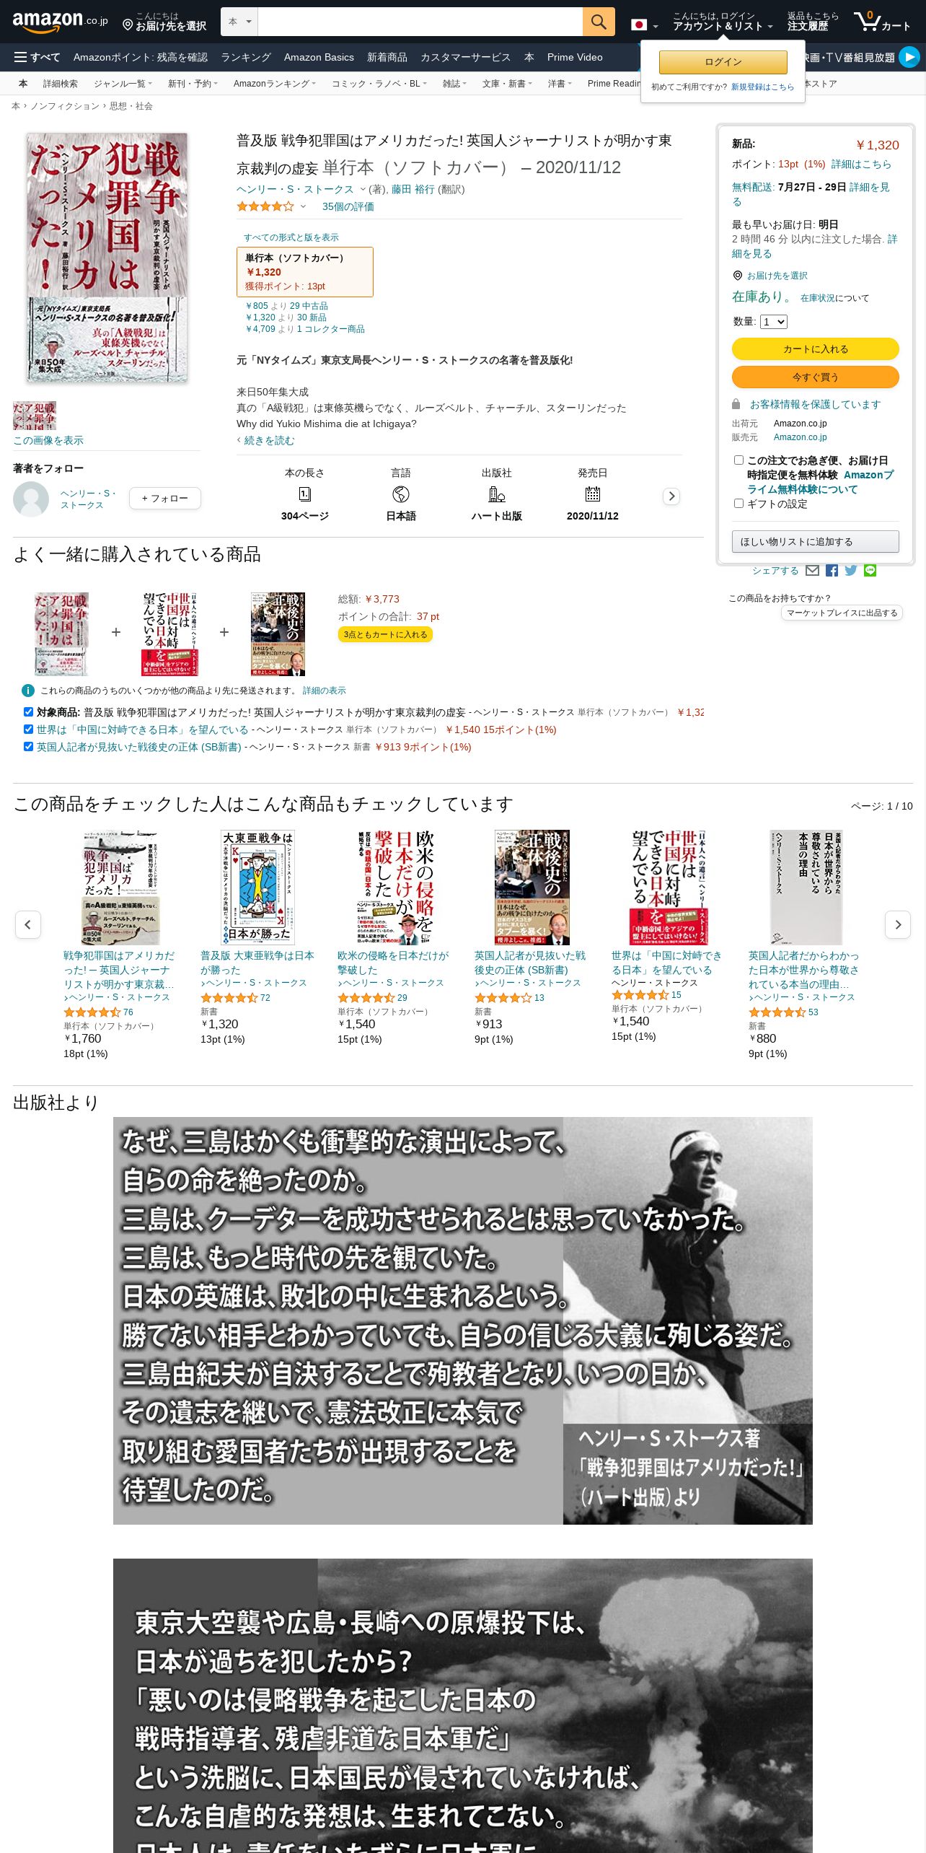926x1853 pixels.
Task: Click right arrow of recommendations carousel
Action: [898, 924]
